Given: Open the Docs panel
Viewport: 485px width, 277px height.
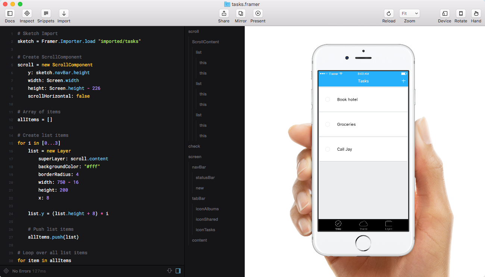Looking at the screenshot, I should click(x=10, y=13).
